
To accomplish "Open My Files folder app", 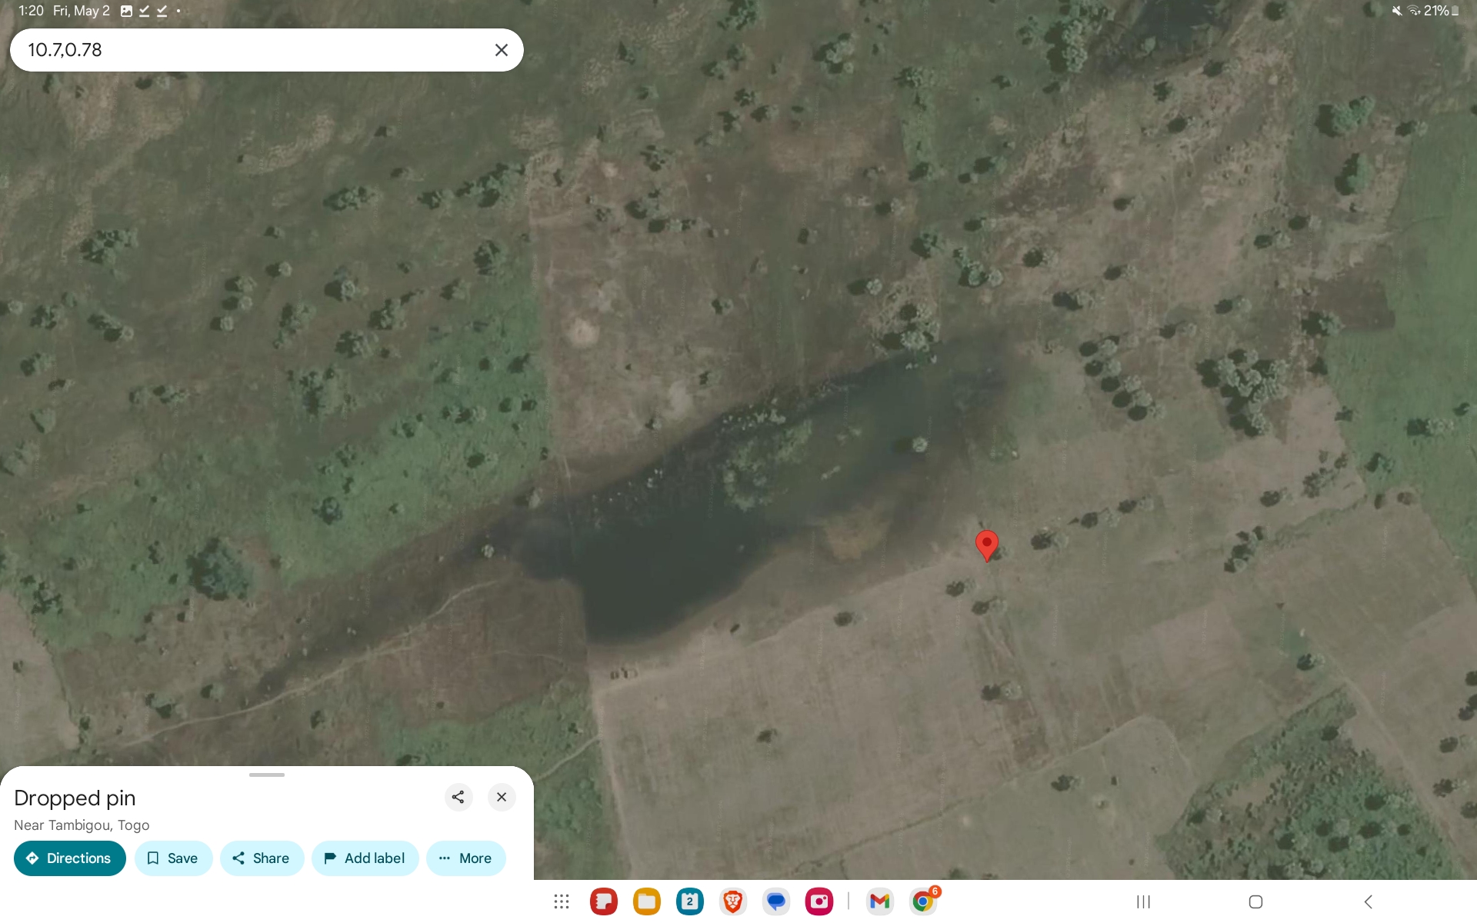I will pyautogui.click(x=647, y=901).
